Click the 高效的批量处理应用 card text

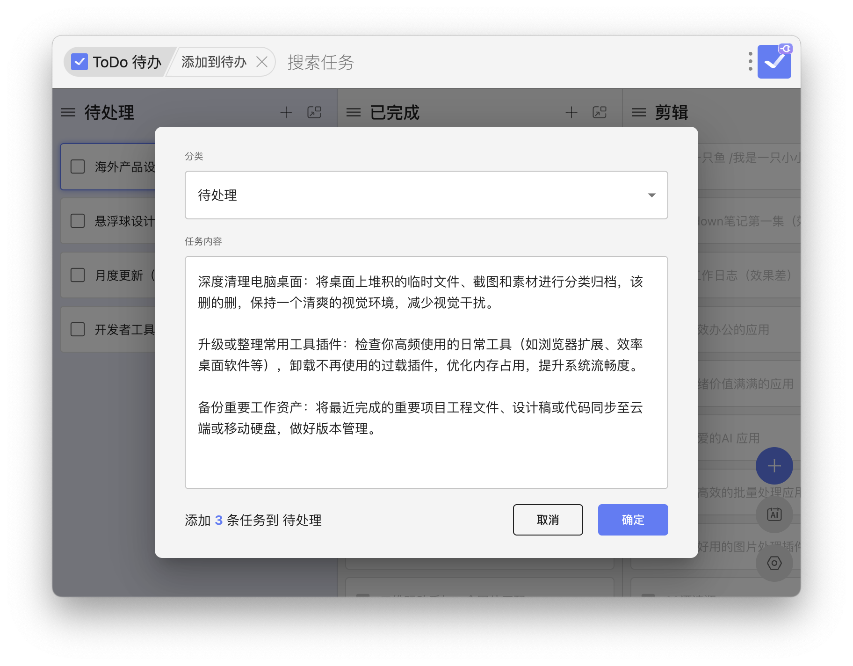(749, 492)
